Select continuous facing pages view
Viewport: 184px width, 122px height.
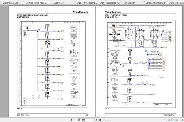[x=177, y=120]
